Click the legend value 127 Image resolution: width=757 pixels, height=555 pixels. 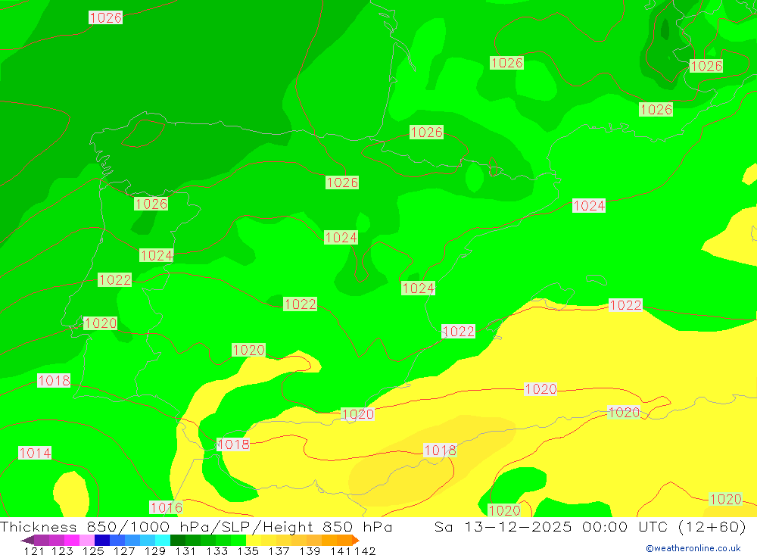pyautogui.click(x=124, y=550)
